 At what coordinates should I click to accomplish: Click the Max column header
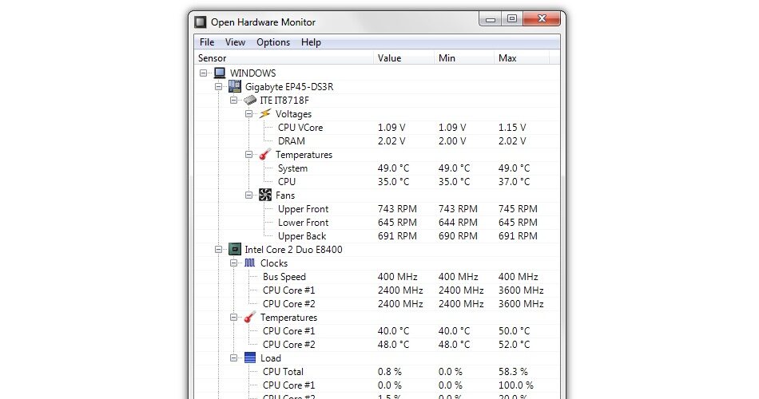click(507, 57)
